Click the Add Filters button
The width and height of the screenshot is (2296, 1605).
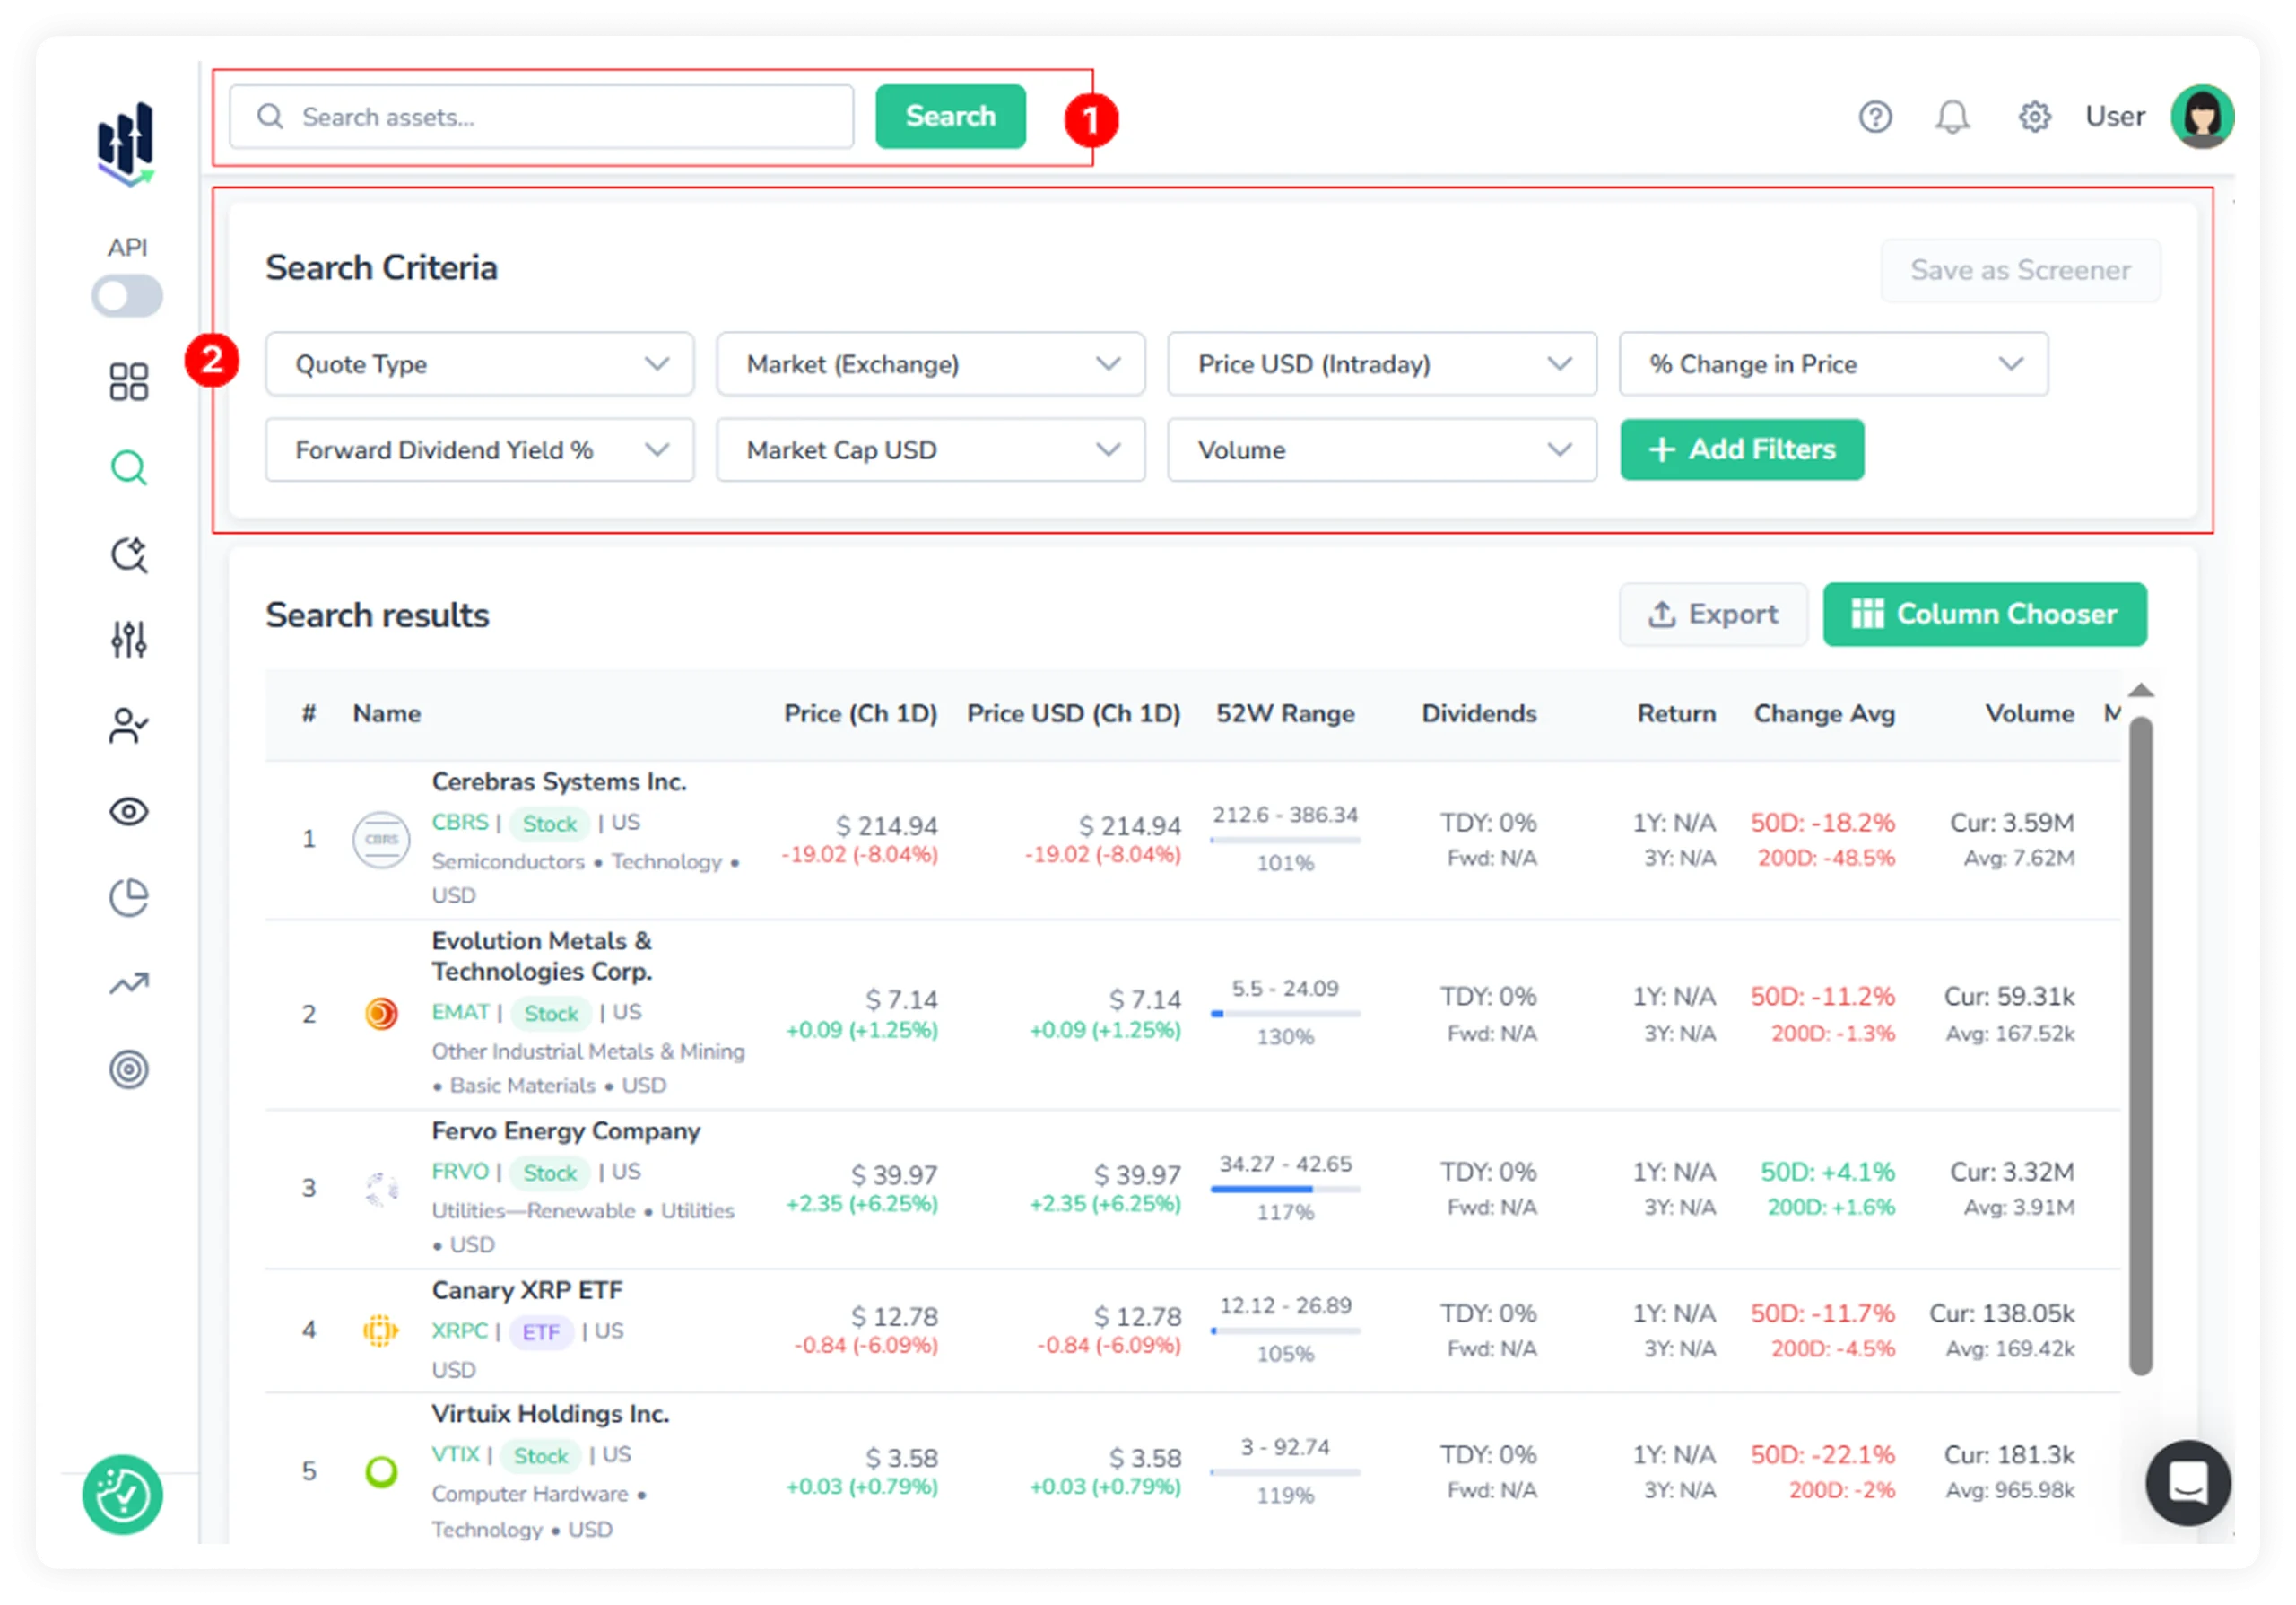(x=1742, y=450)
